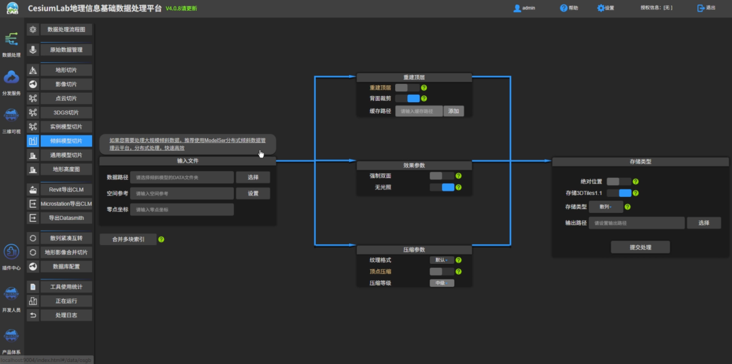
Task: Click the back-arrow icon beside 处理日志
Action: 33,315
